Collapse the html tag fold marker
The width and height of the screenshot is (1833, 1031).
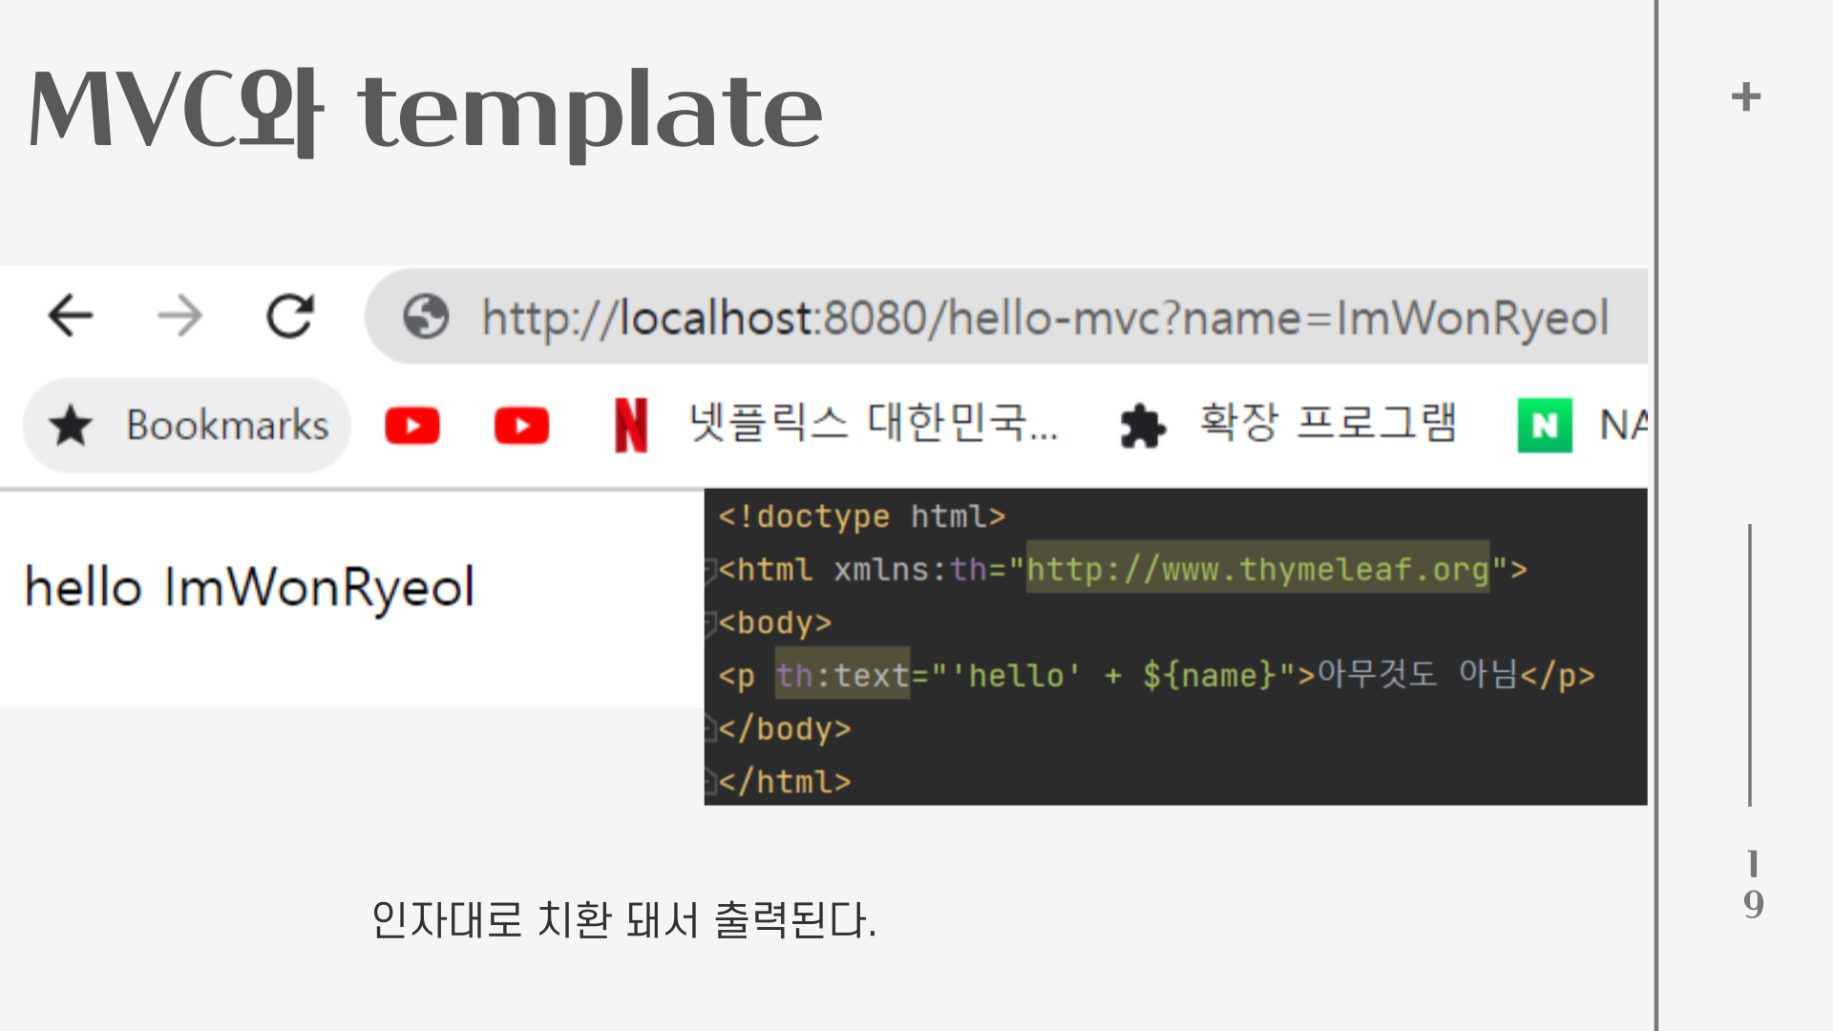pyautogui.click(x=710, y=571)
